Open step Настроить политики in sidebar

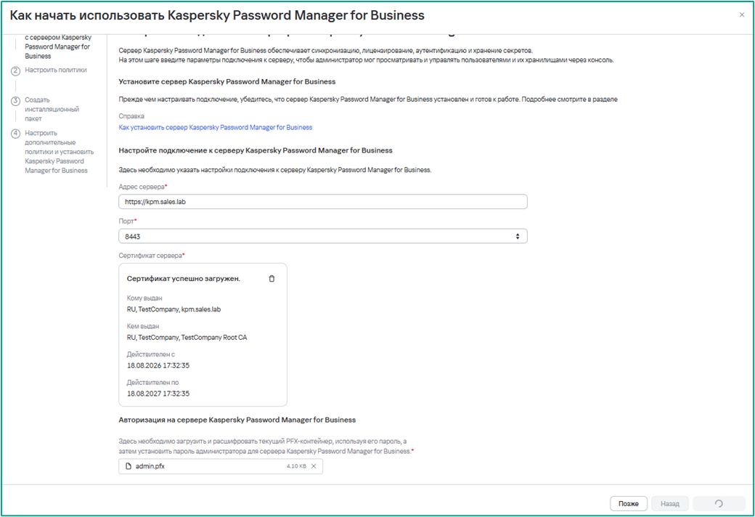tap(56, 70)
